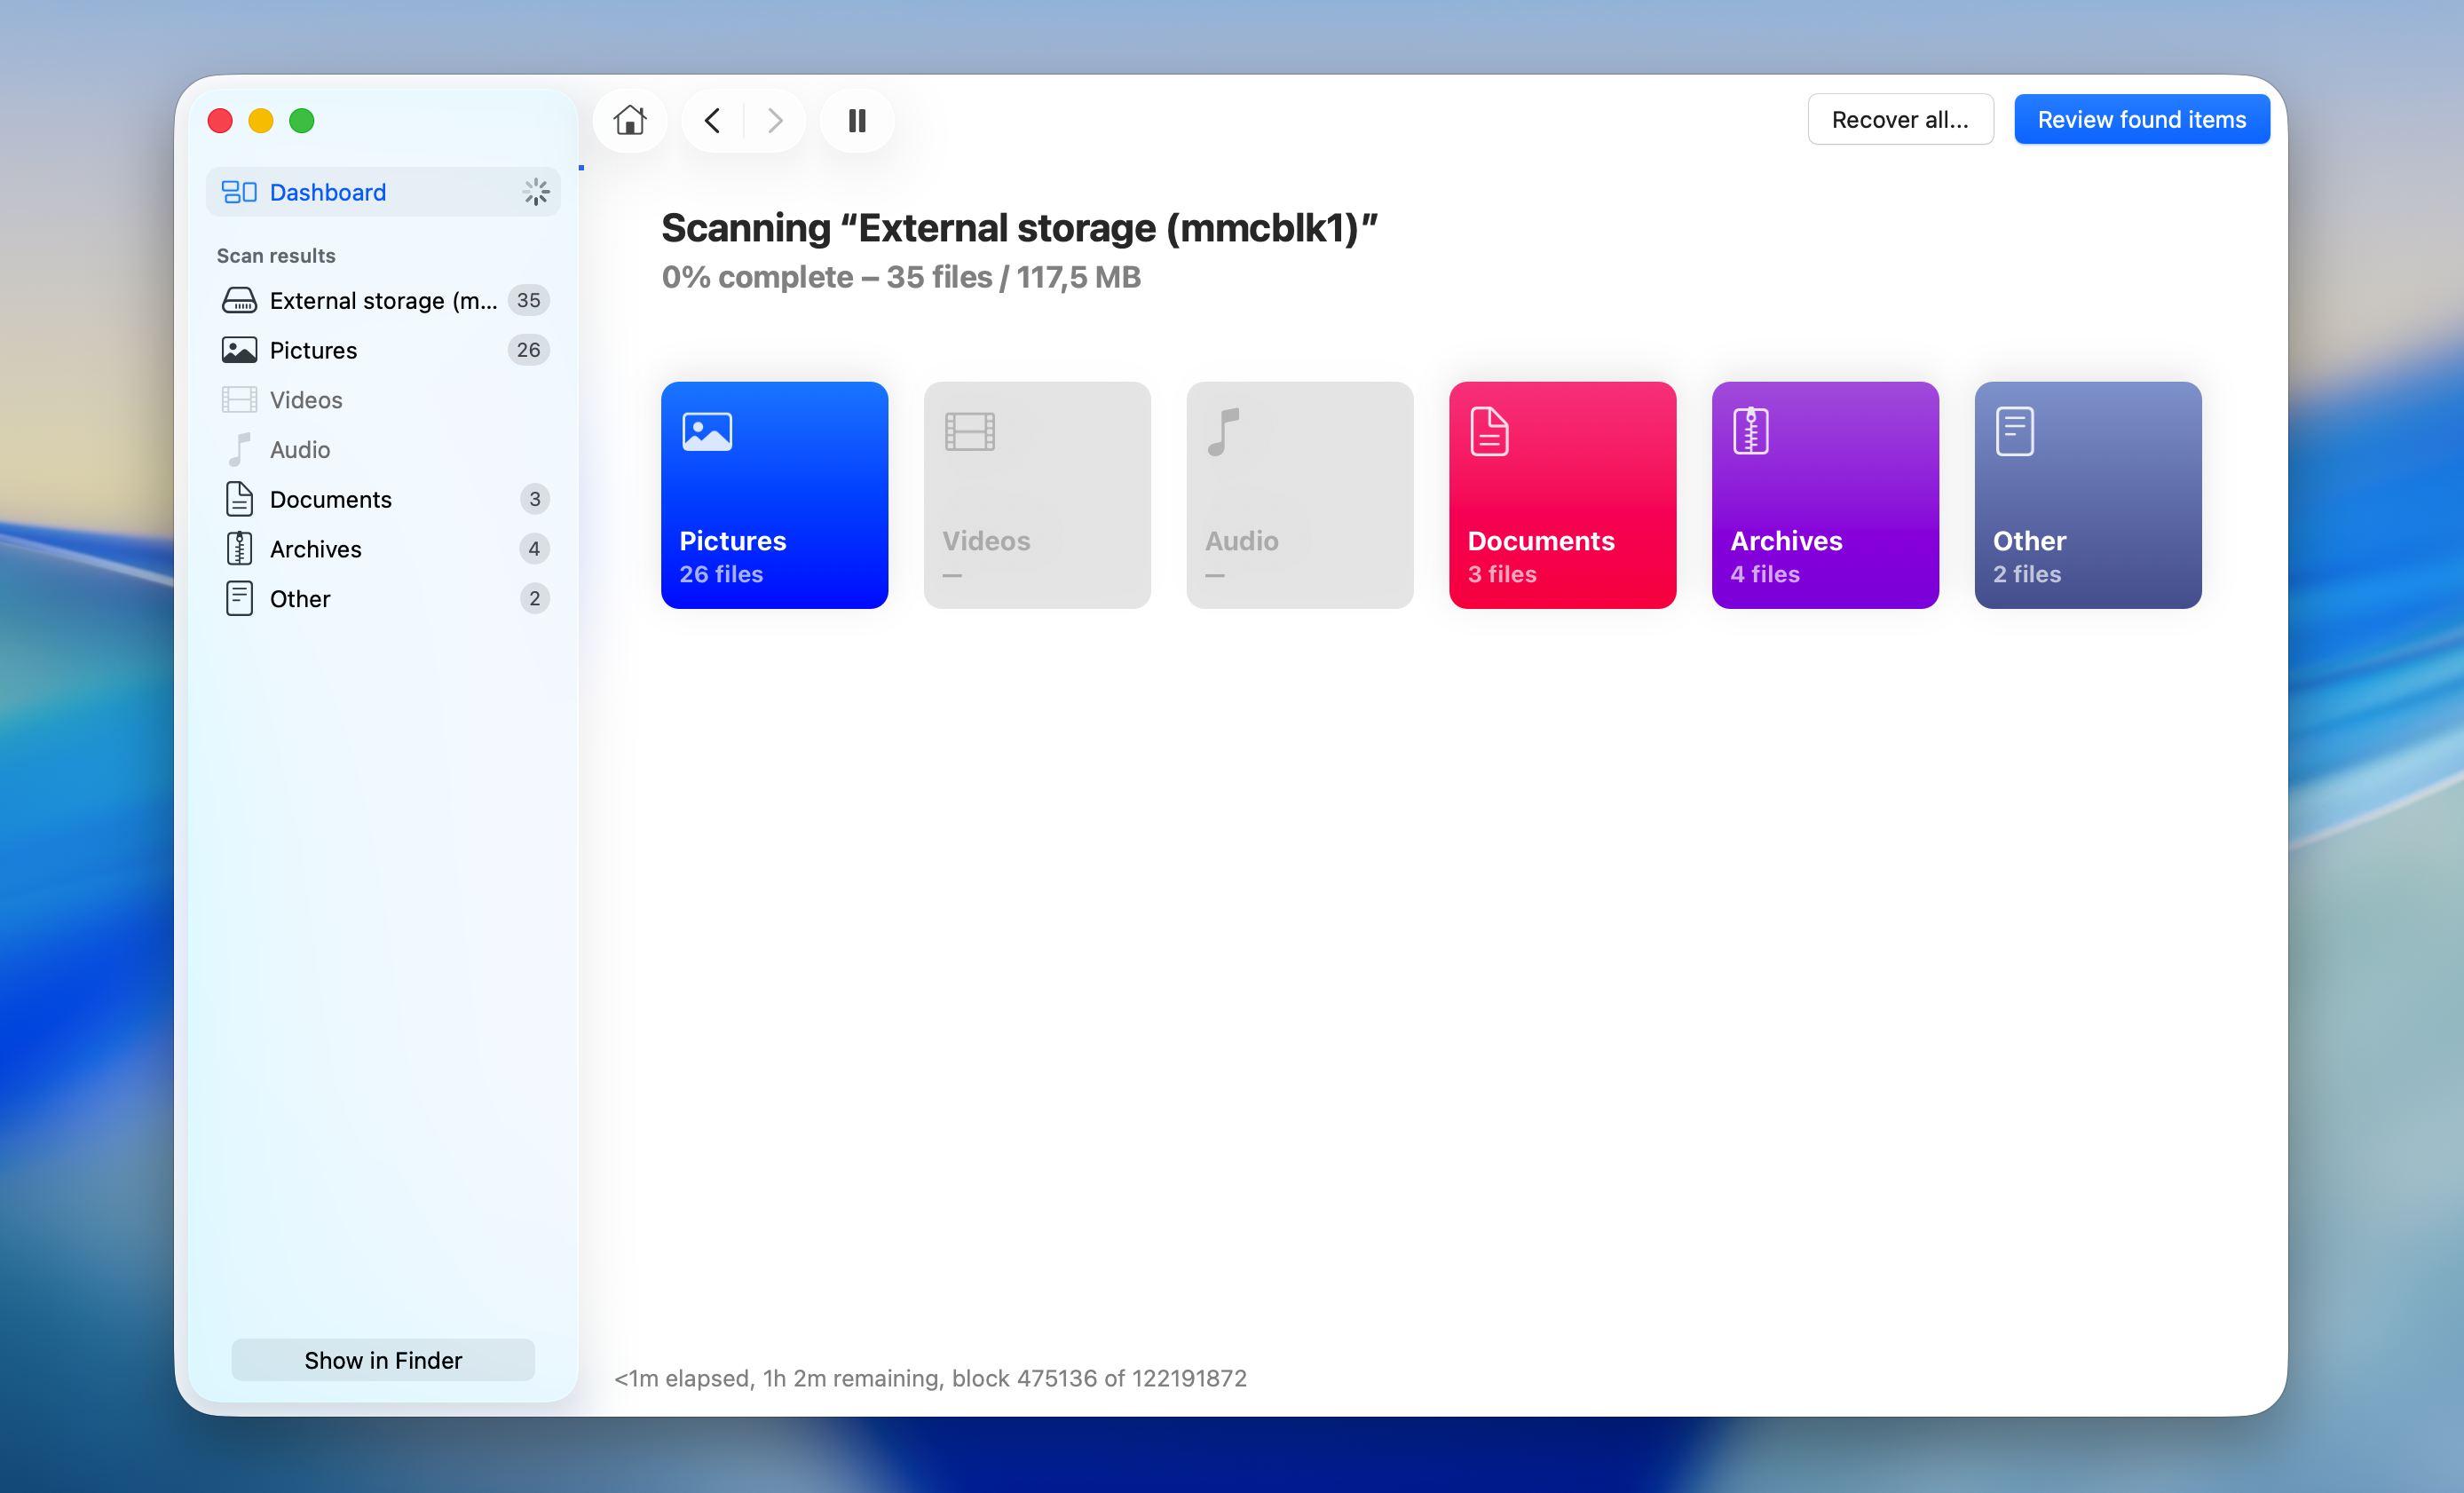Screen dimensions: 2464x1493
Task: Click Review found items button
Action: pos(2141,120)
